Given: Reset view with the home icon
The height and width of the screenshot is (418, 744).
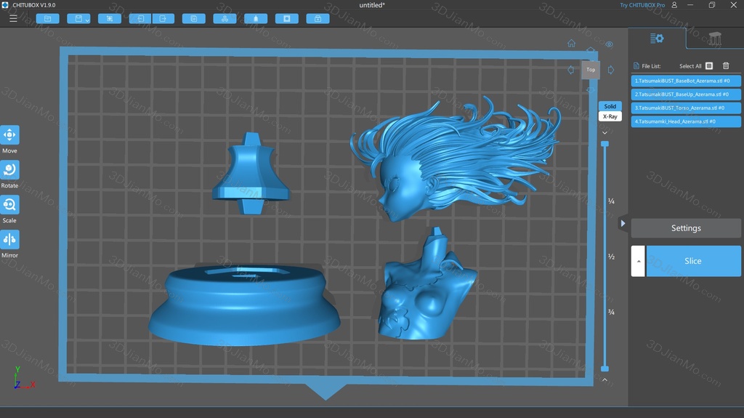Looking at the screenshot, I should coord(571,44).
